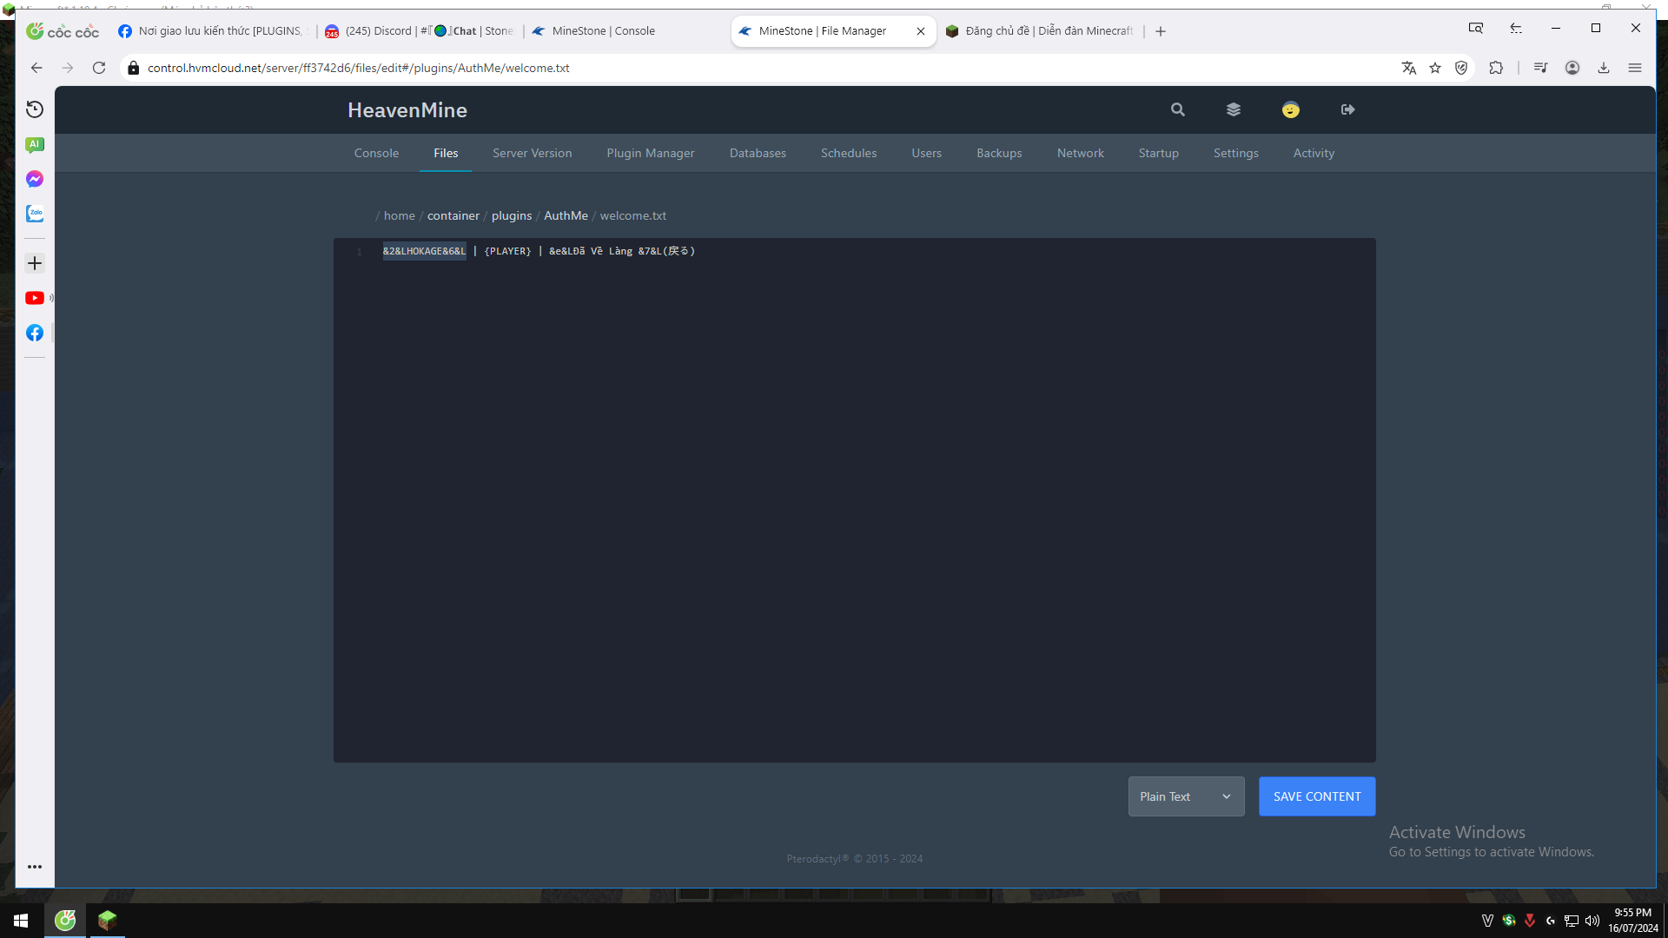
Task: Open the server list layers icon
Action: (x=1234, y=109)
